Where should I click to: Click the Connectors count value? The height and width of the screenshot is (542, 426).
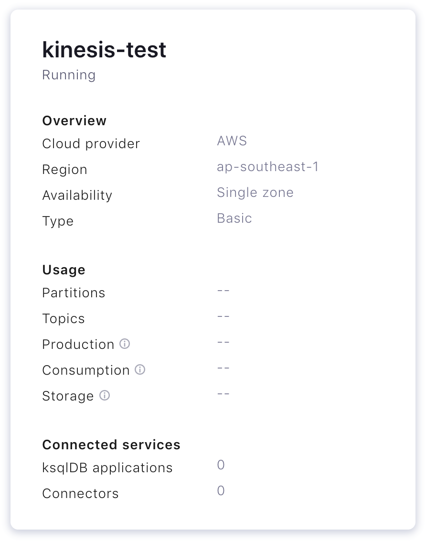point(221,491)
